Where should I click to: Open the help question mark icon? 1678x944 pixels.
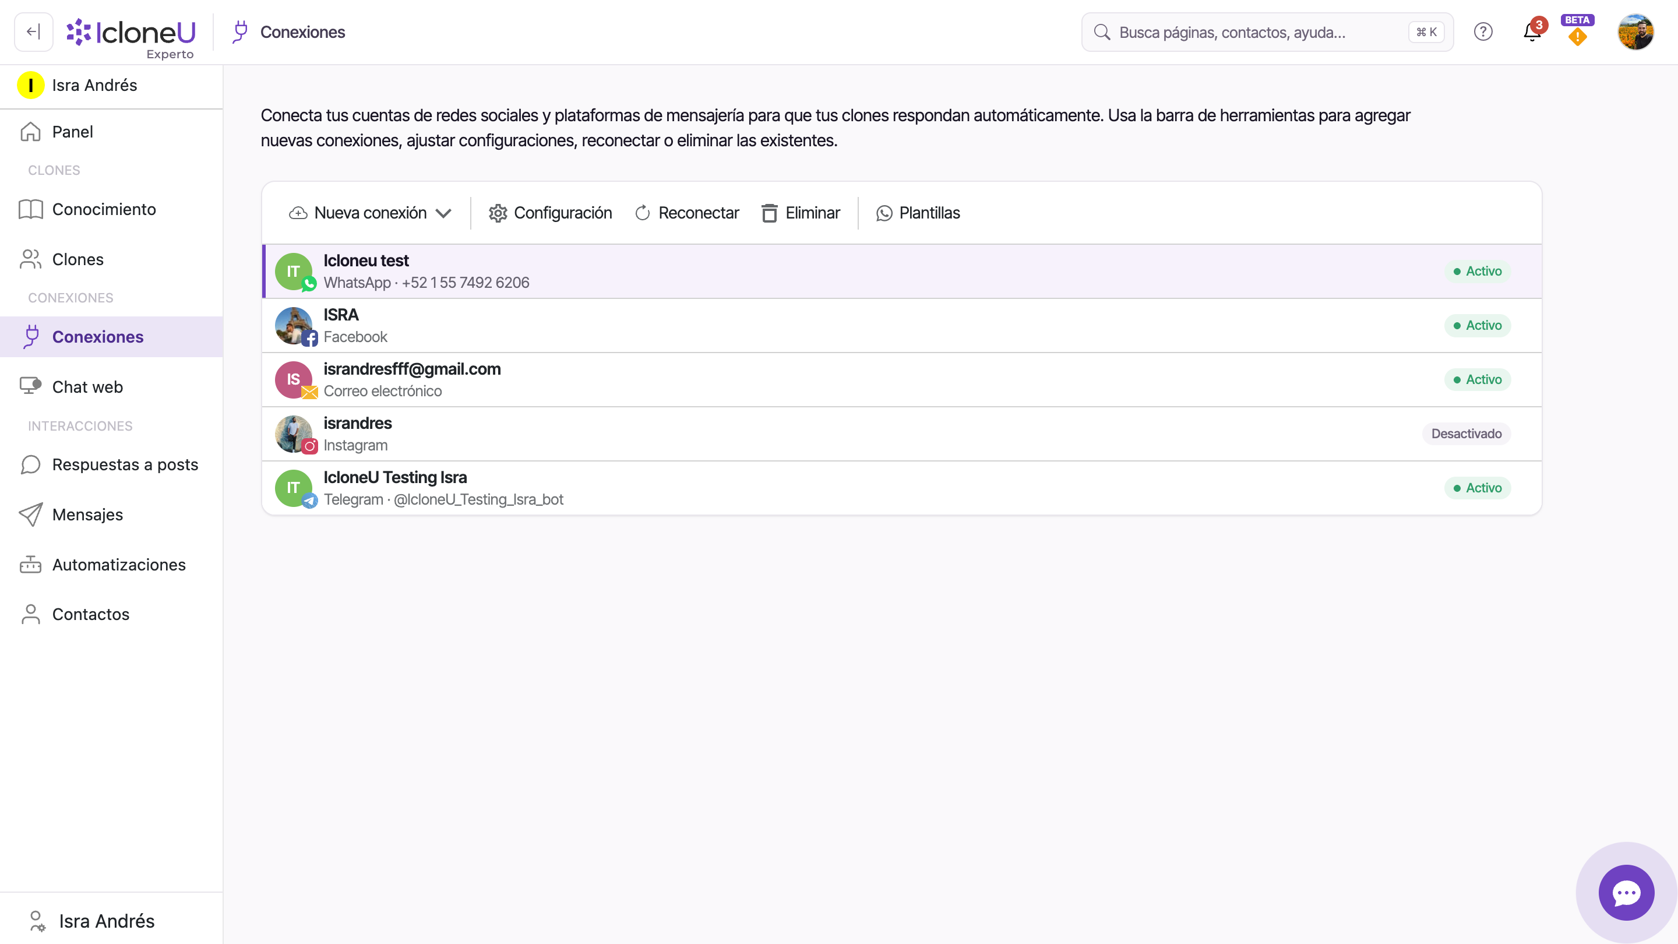pyautogui.click(x=1483, y=32)
